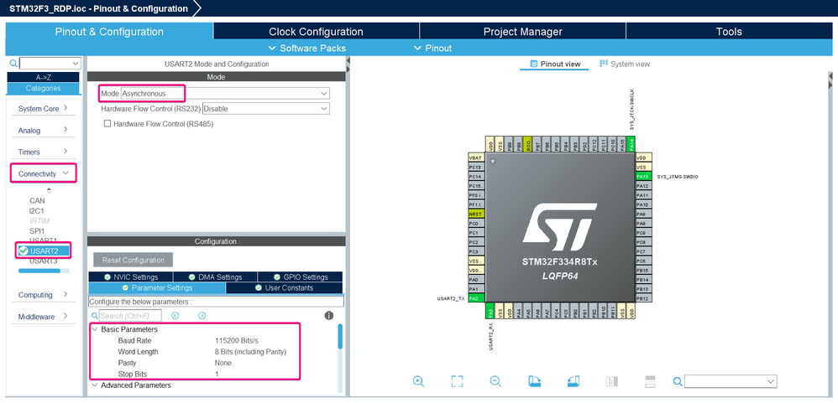838x403 pixels.
Task: Toggle horizontal split view icon
Action: (x=650, y=380)
